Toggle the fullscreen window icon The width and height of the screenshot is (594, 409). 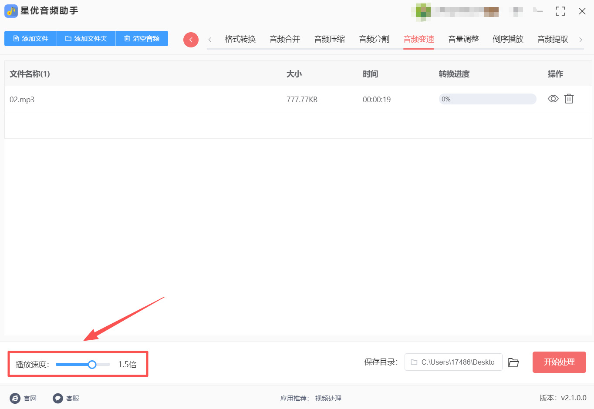point(560,11)
